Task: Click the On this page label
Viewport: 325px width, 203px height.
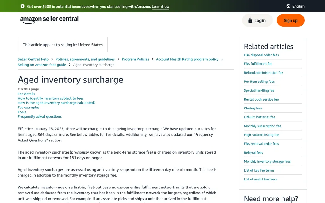Action: [28, 89]
